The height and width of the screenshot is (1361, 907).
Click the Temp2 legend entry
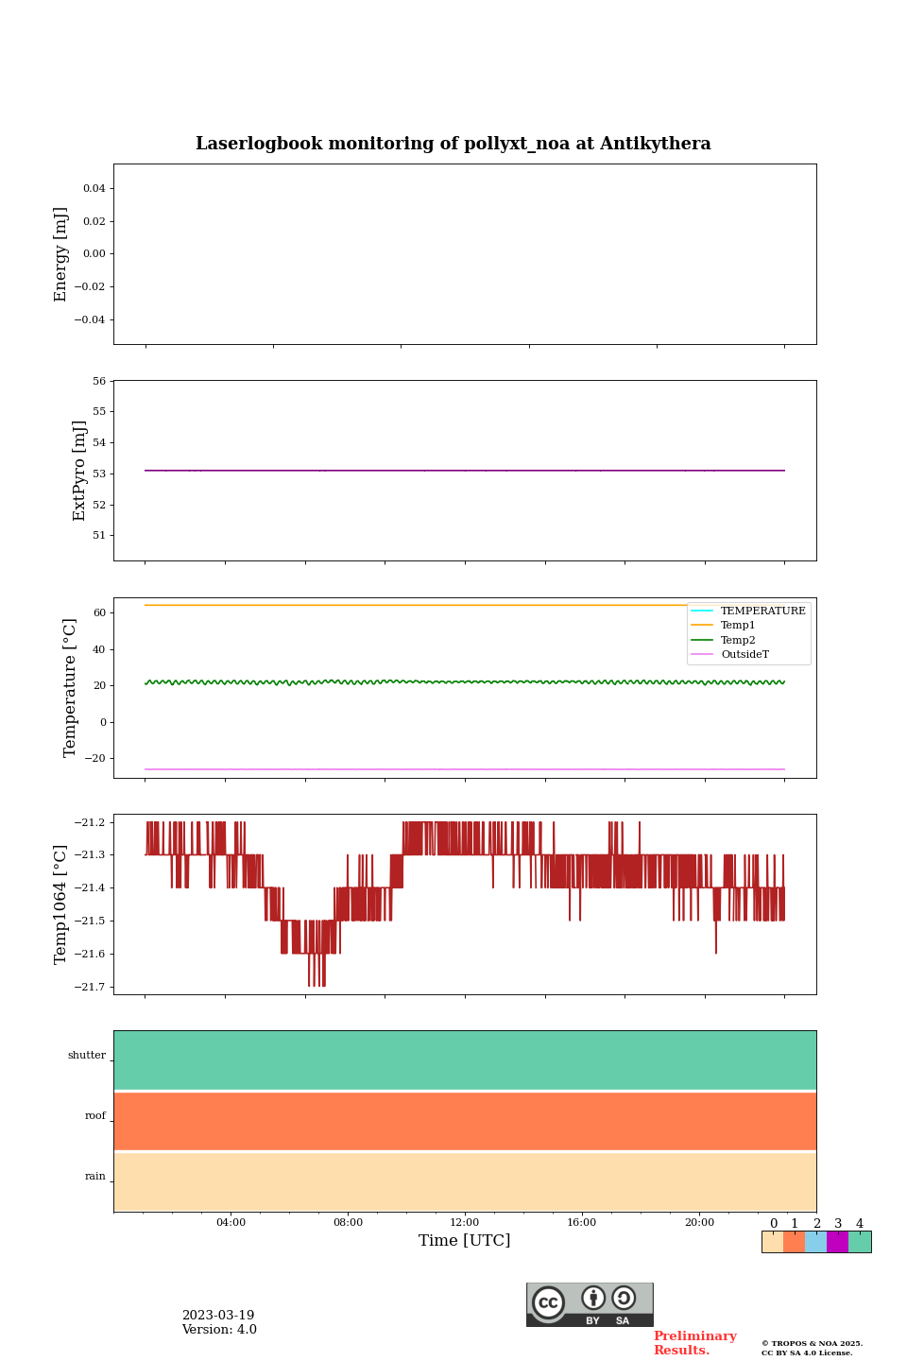click(724, 640)
